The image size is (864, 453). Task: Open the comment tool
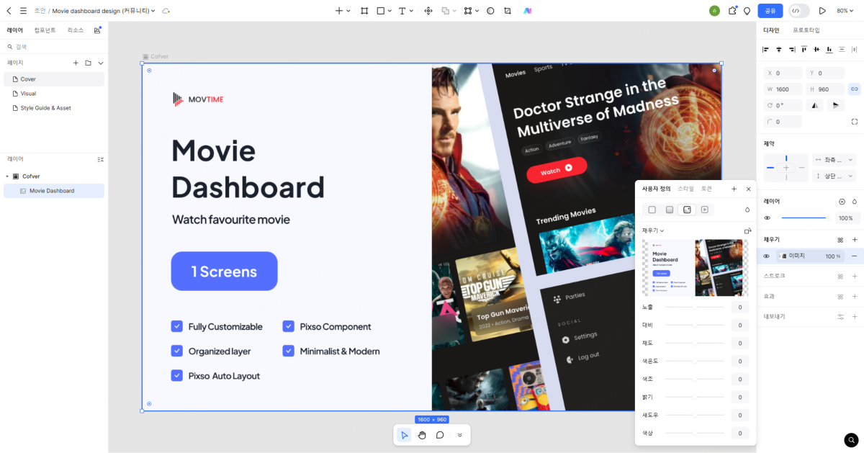[440, 435]
